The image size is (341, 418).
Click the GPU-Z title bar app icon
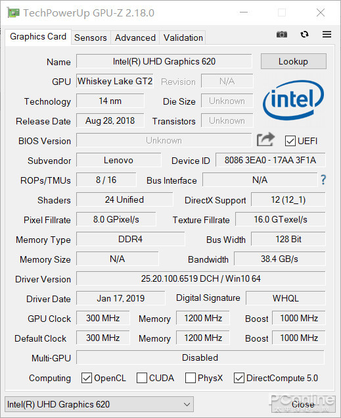click(x=13, y=13)
